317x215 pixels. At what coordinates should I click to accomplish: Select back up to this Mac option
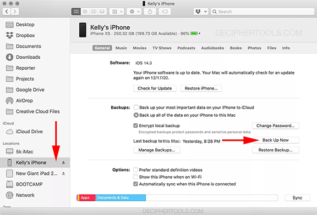coord(136,115)
